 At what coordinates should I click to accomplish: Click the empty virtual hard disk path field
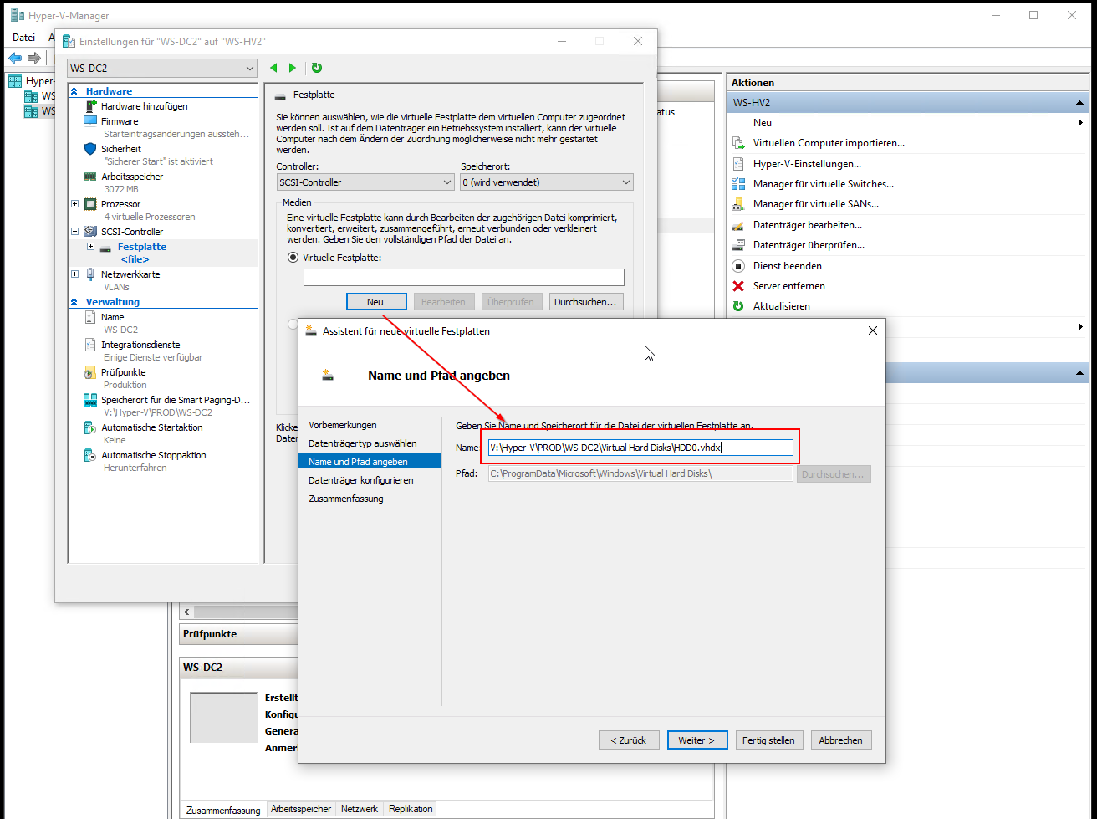point(463,278)
